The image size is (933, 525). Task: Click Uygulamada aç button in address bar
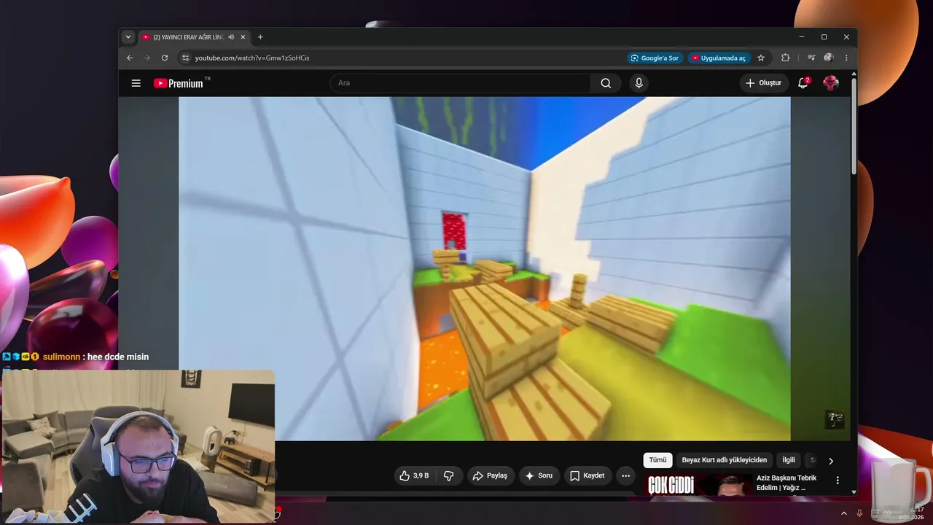tap(719, 58)
